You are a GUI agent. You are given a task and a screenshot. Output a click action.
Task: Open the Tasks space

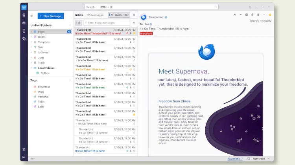24,31
